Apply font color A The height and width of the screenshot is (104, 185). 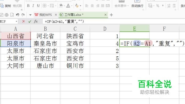click(68, 6)
